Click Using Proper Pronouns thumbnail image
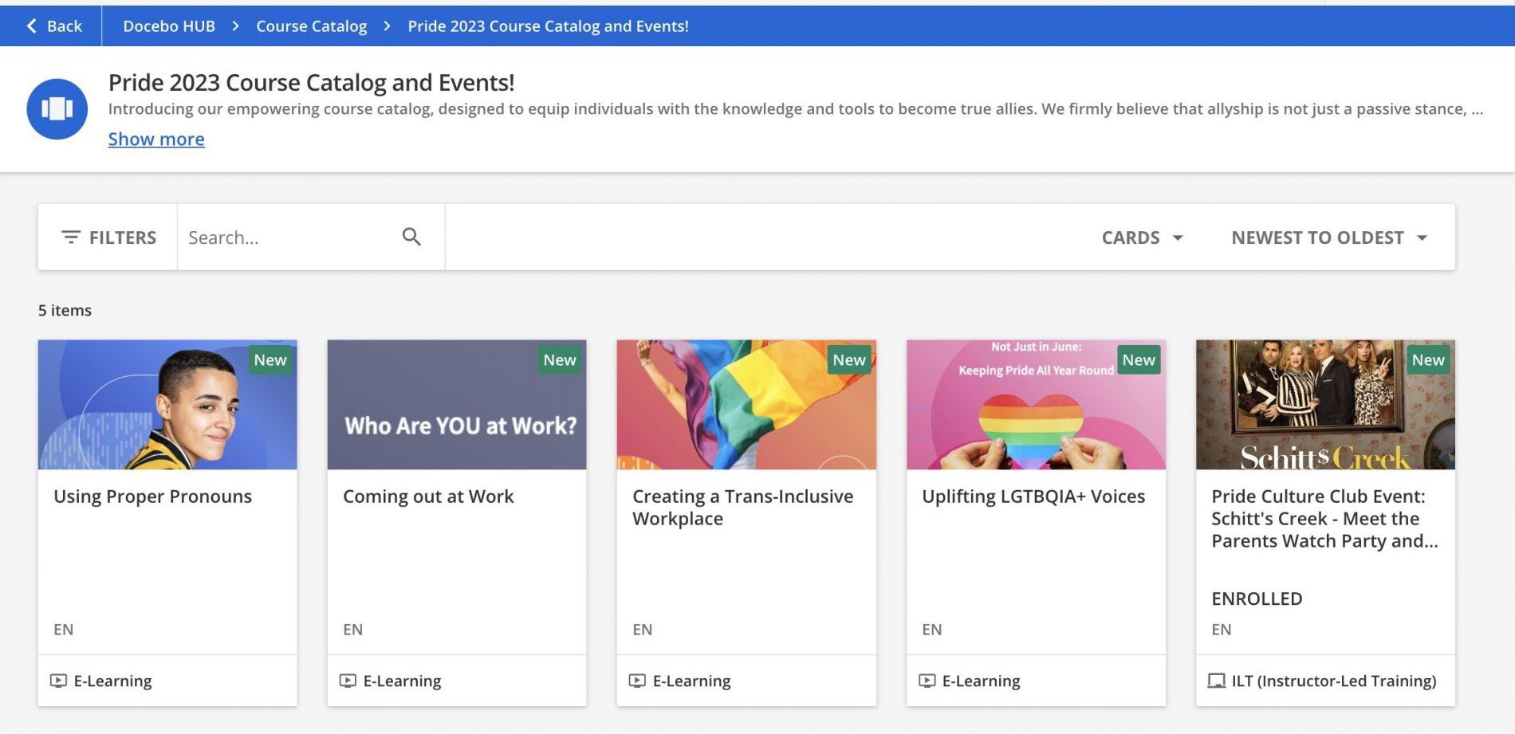This screenshot has width=1515, height=734. [167, 405]
